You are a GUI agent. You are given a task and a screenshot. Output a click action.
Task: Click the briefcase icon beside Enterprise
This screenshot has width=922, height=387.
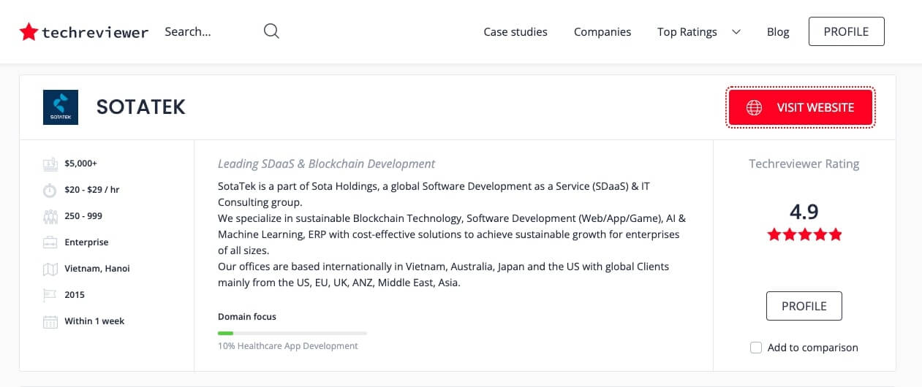pyautogui.click(x=50, y=242)
